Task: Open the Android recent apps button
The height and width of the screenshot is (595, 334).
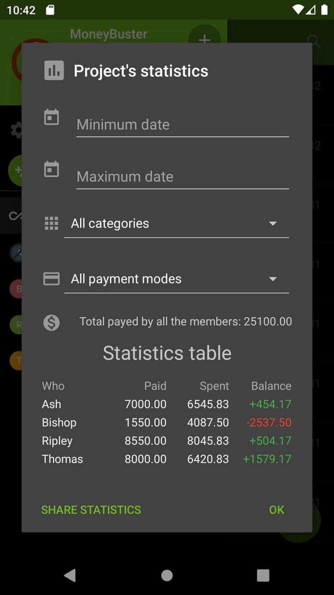Action: [x=263, y=575]
